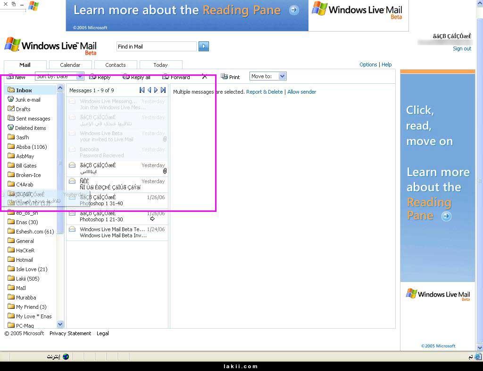483x371 pixels.
Task: Click Reply in the toolbar
Action: tap(100, 77)
